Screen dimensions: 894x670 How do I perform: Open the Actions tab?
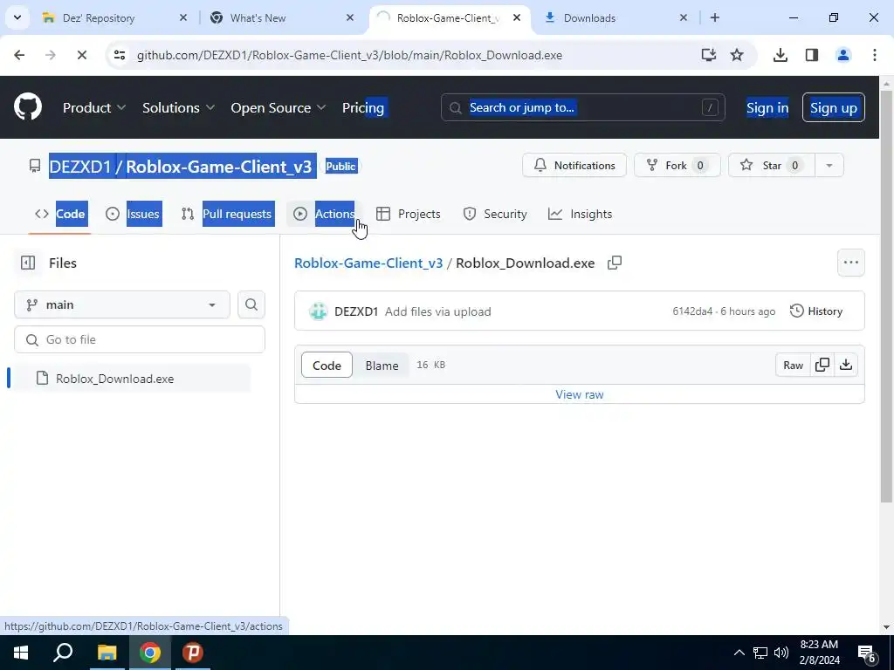point(324,214)
